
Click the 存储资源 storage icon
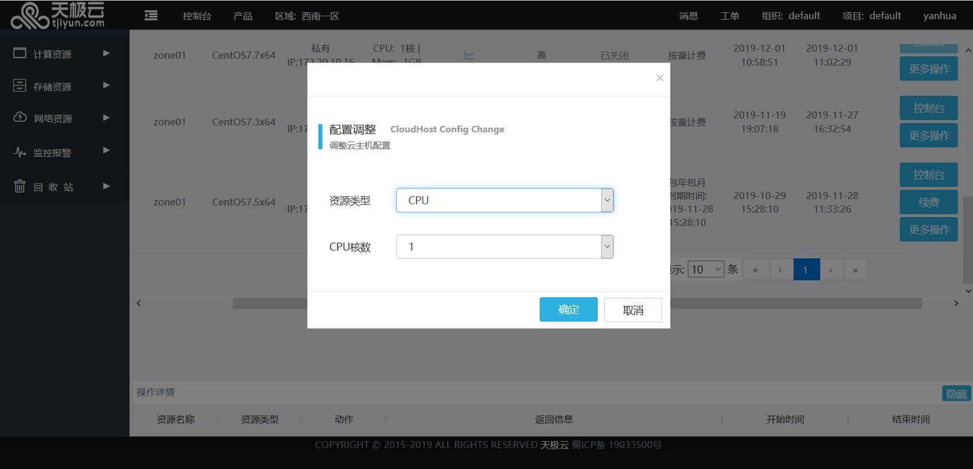[20, 86]
